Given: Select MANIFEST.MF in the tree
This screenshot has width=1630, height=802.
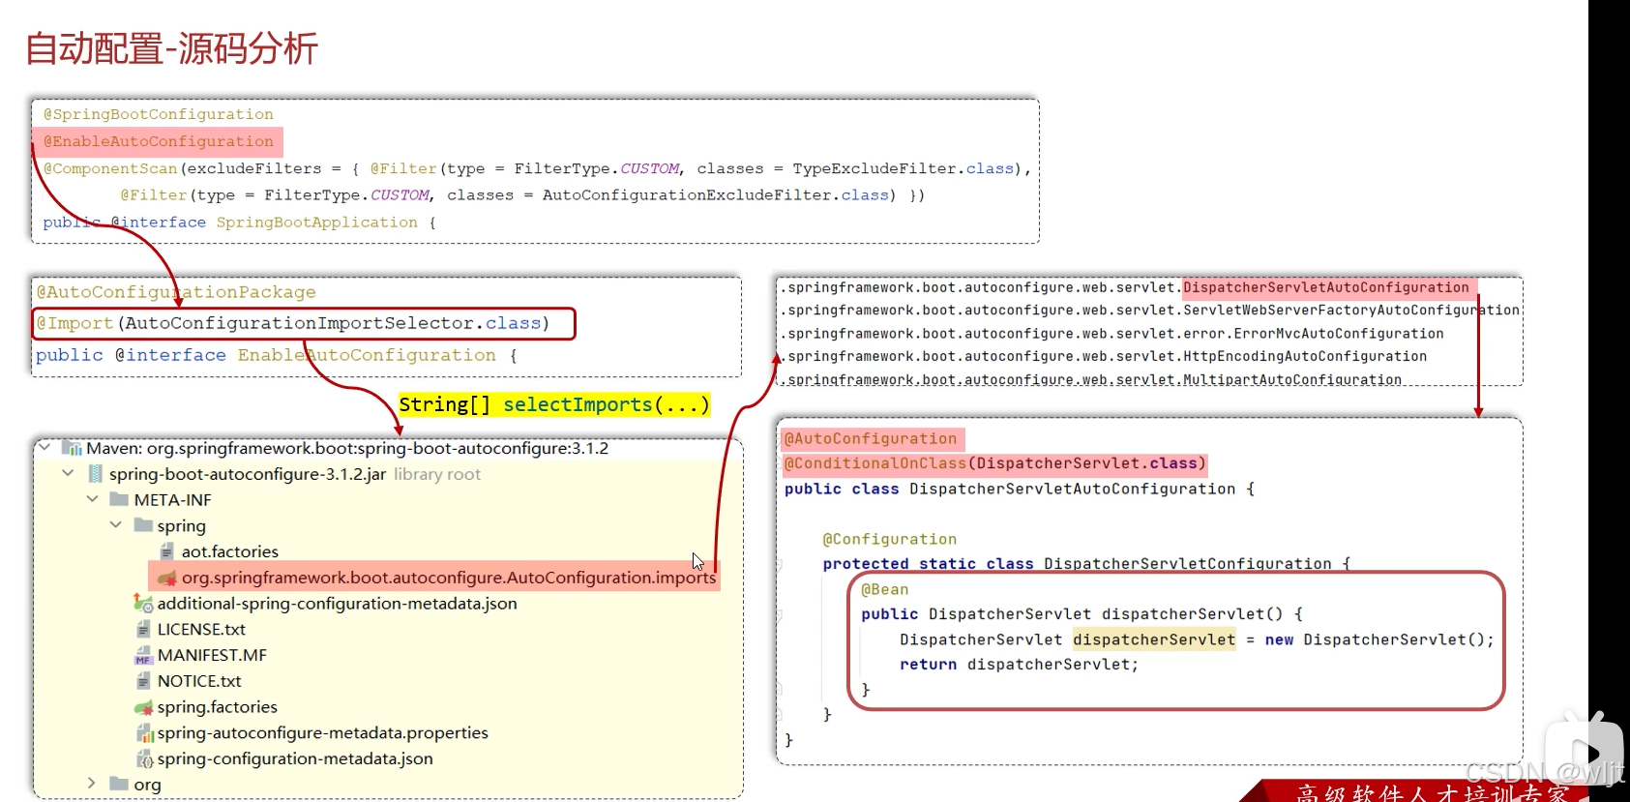Looking at the screenshot, I should coord(212,655).
